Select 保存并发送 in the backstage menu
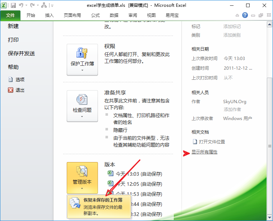 pos(22,54)
